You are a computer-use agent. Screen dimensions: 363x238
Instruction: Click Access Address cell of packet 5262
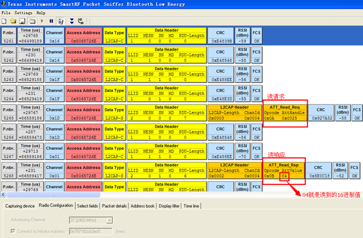[x=84, y=55]
